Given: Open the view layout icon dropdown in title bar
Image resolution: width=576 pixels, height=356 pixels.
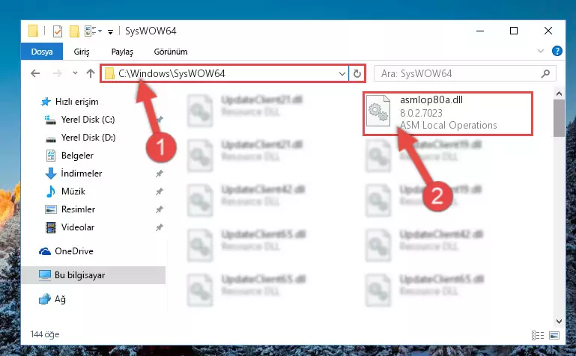Looking at the screenshot, I should click(x=93, y=31).
